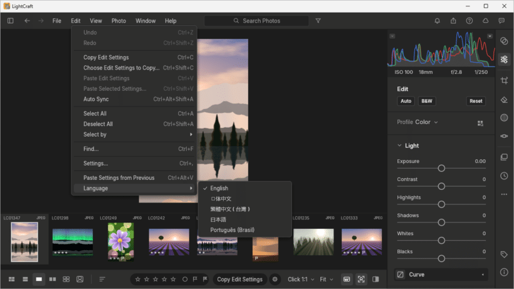Open the Photo menu
This screenshot has height=289, width=514.
tap(118, 21)
